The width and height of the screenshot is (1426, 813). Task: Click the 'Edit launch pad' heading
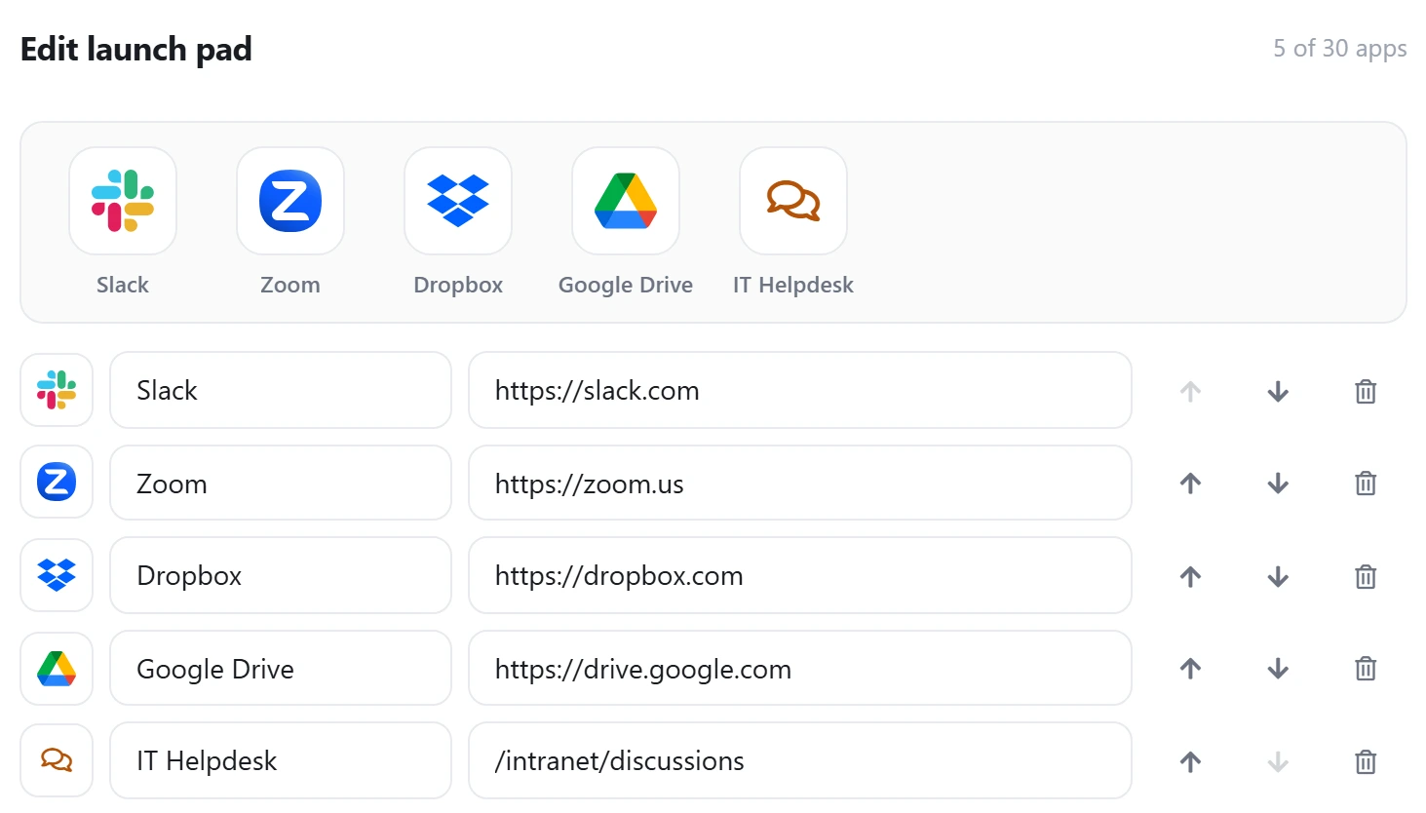coord(136,49)
